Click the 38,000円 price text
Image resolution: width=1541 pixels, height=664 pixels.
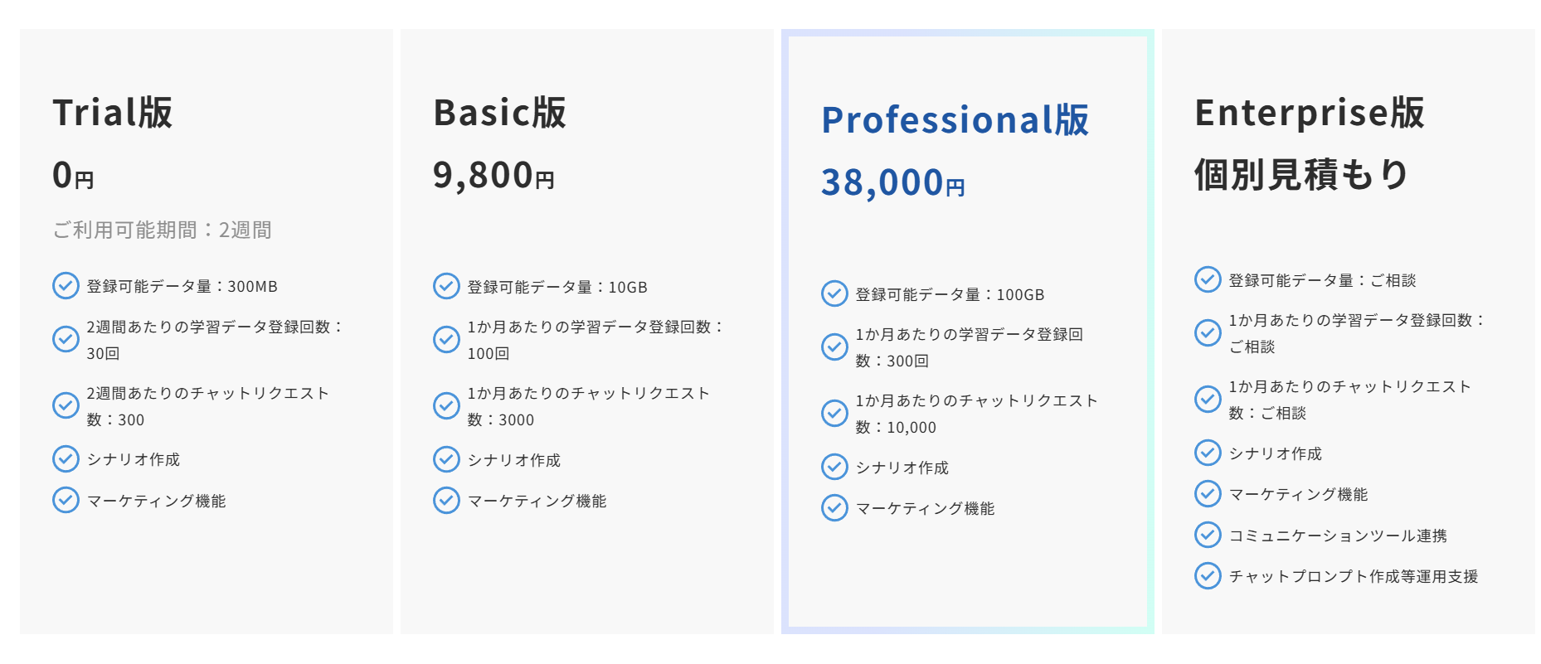(x=892, y=182)
